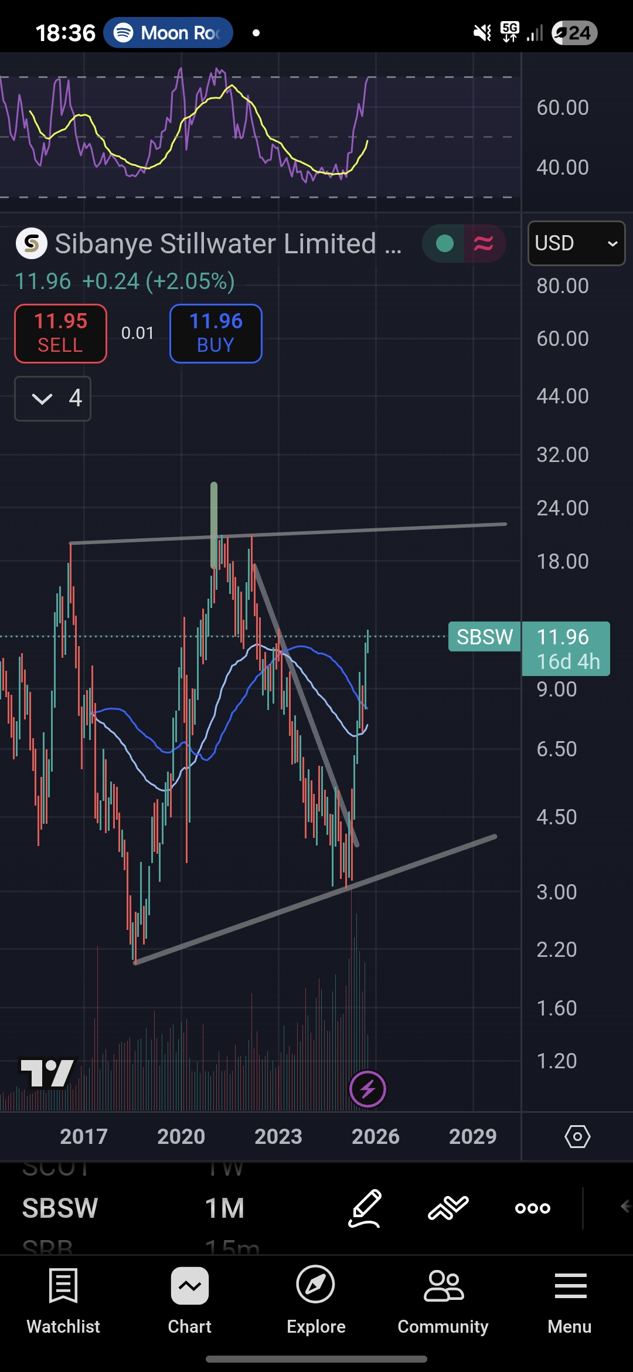Go to the Chart tab
This screenshot has height=1372, width=633.
click(189, 1302)
